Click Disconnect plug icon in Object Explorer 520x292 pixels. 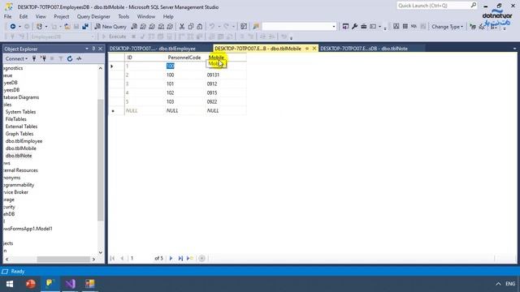click(43, 58)
